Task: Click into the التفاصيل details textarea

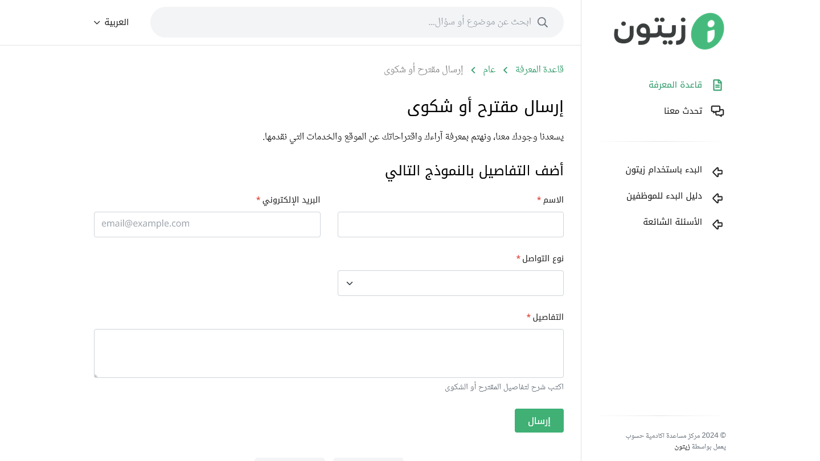Action: (x=329, y=353)
